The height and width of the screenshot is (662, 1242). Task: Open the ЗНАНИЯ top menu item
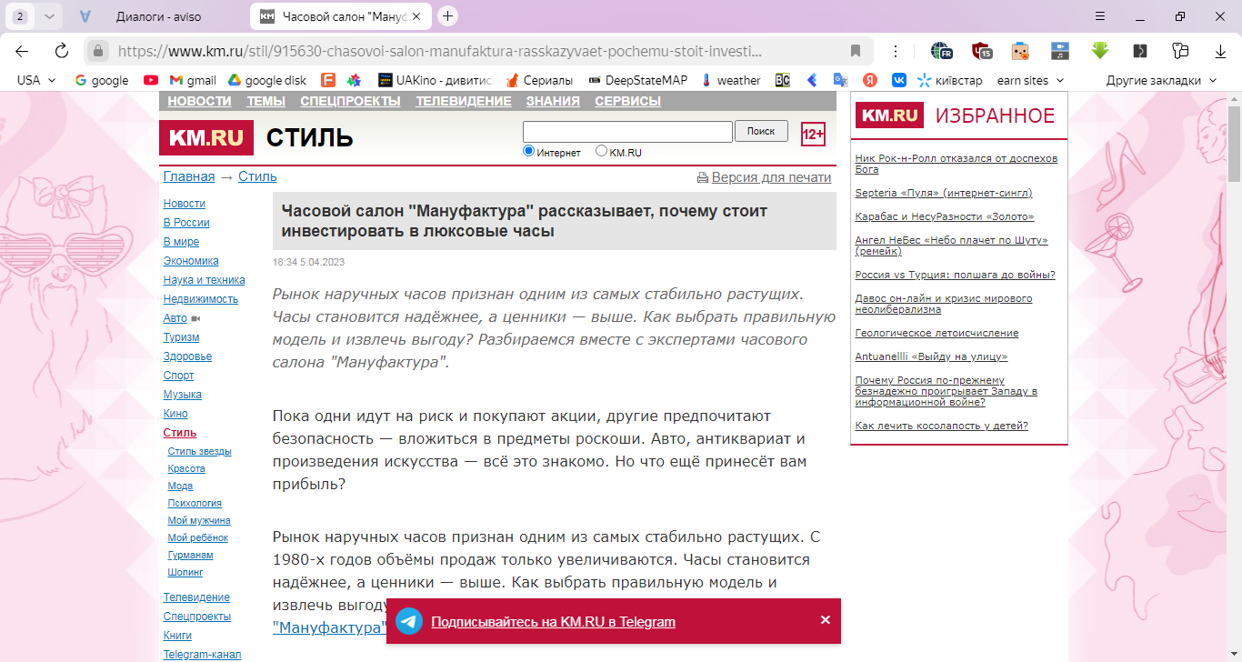tap(553, 101)
